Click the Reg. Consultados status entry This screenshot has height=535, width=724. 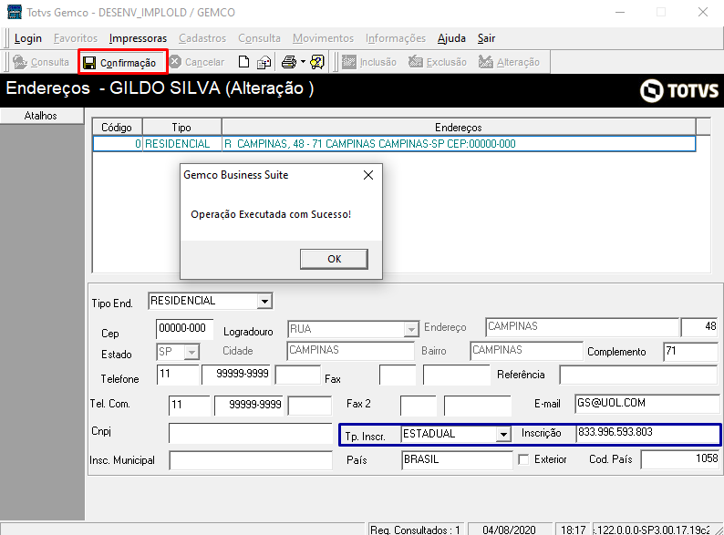(415, 530)
